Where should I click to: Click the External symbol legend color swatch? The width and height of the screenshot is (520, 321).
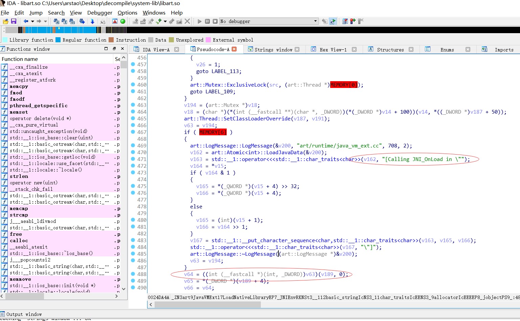[x=208, y=40]
